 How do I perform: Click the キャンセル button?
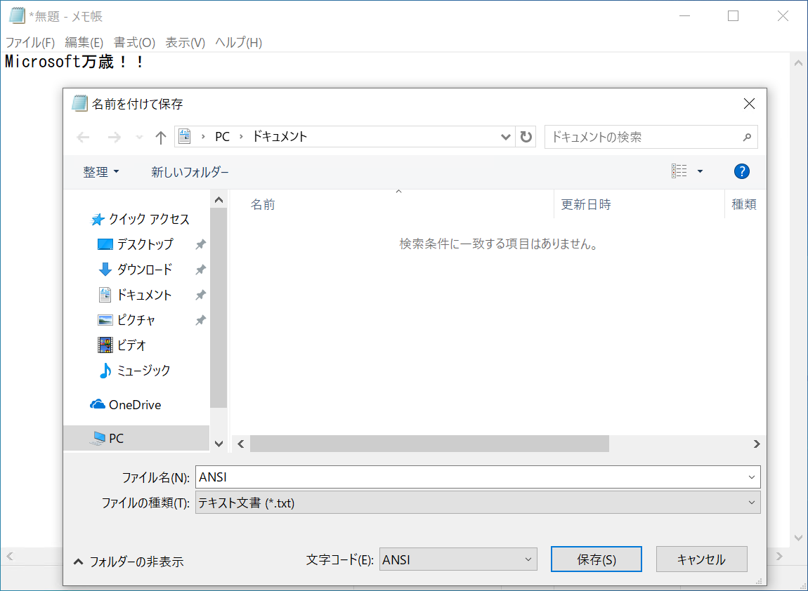pos(701,559)
